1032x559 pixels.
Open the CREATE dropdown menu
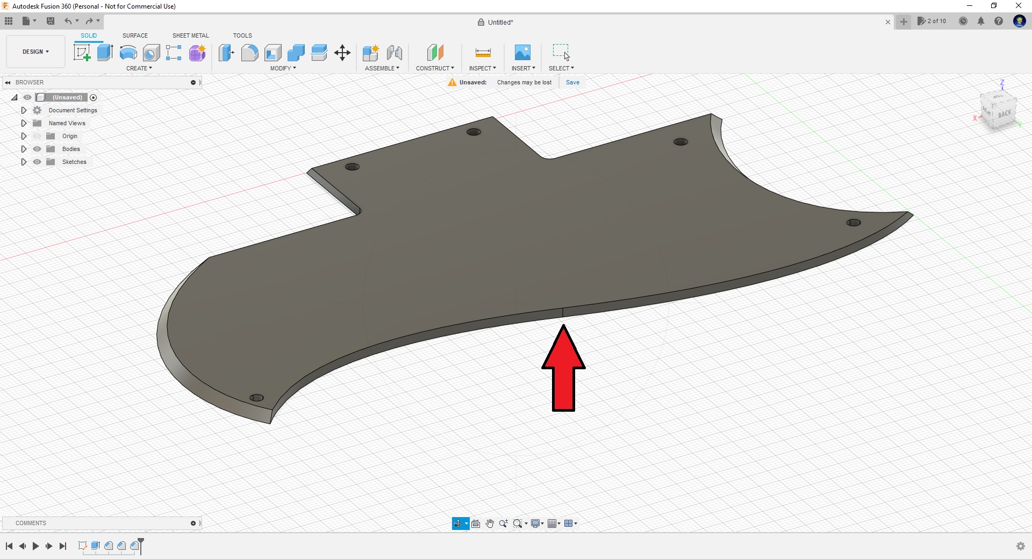coord(139,68)
